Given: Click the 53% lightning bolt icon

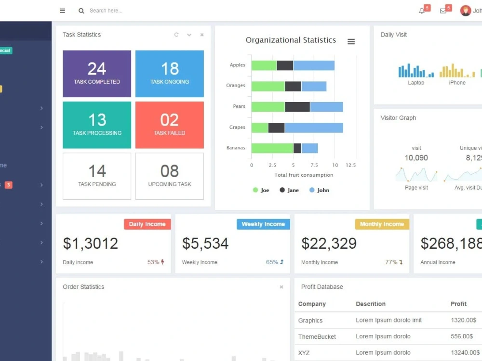Looking at the screenshot, I should pyautogui.click(x=162, y=262).
